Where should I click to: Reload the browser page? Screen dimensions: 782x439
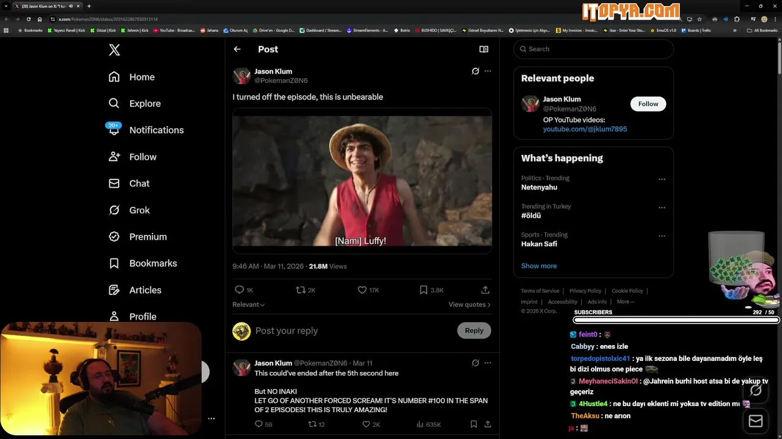[x=29, y=19]
